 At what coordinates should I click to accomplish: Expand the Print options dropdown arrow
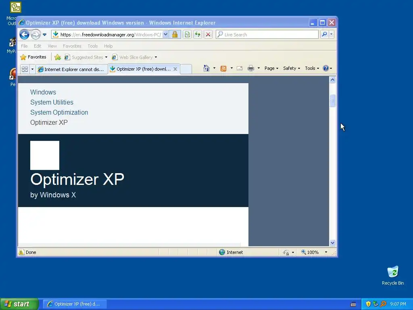point(259,68)
